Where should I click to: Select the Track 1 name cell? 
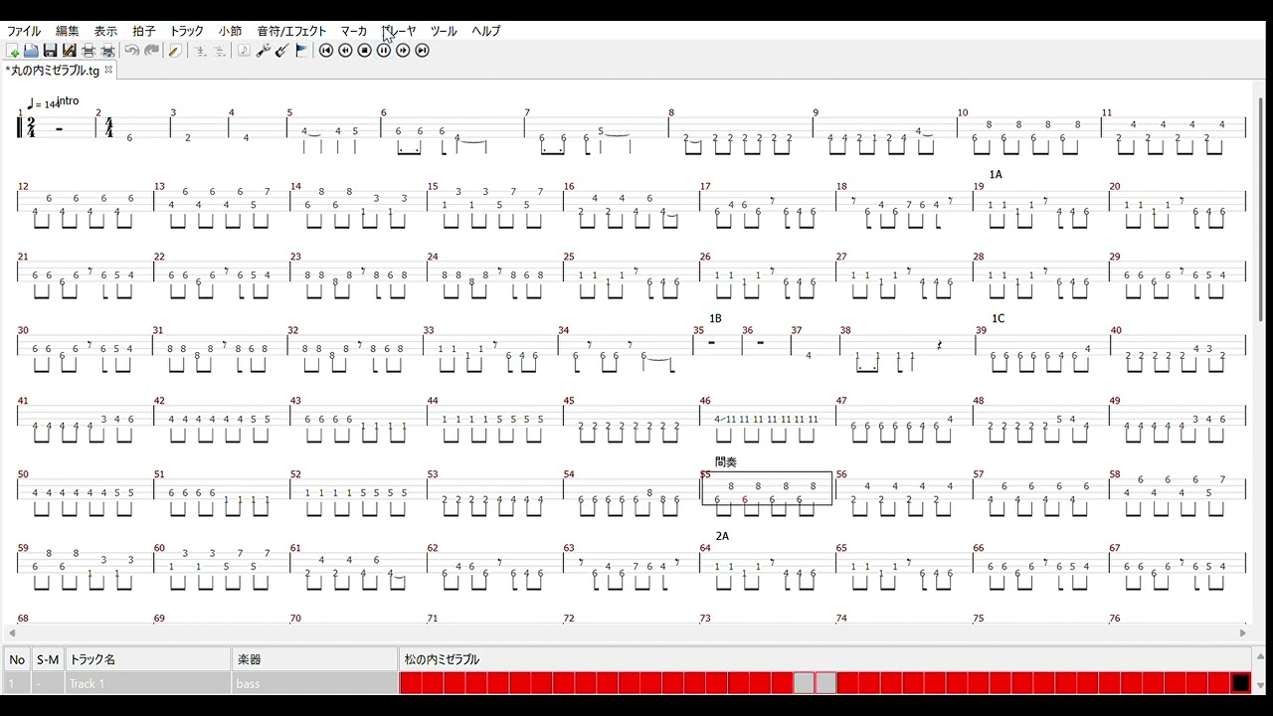[148, 683]
